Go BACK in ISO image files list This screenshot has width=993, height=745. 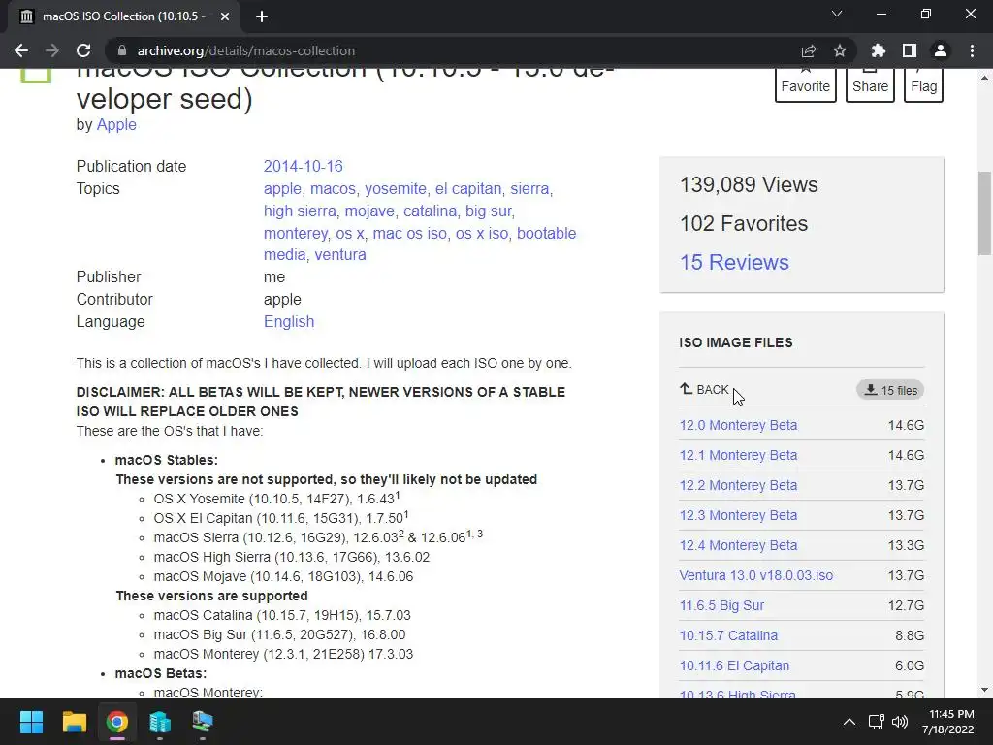tap(704, 390)
